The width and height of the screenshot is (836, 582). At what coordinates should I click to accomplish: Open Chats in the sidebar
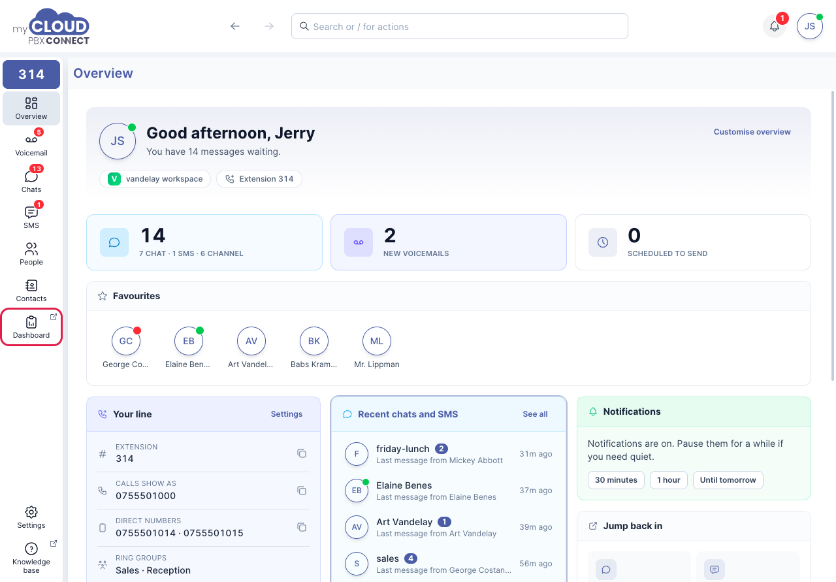[31, 181]
